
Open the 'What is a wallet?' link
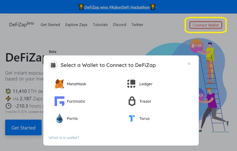tap(64, 138)
